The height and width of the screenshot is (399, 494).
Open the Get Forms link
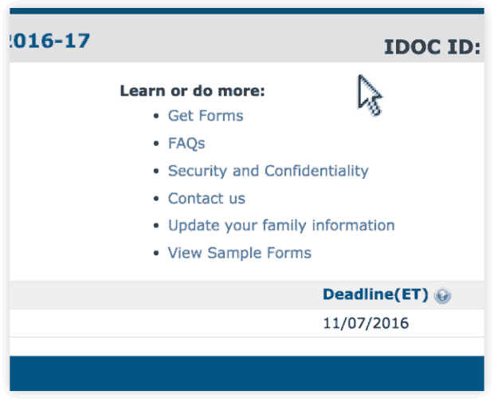point(206,116)
